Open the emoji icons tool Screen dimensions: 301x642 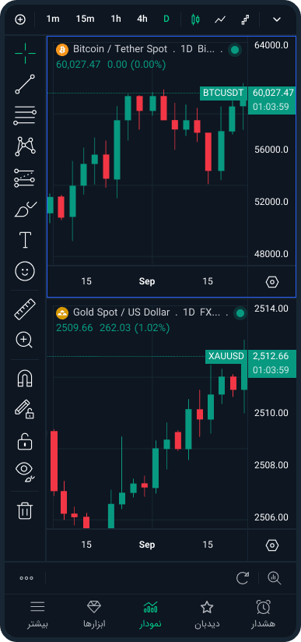point(25,271)
